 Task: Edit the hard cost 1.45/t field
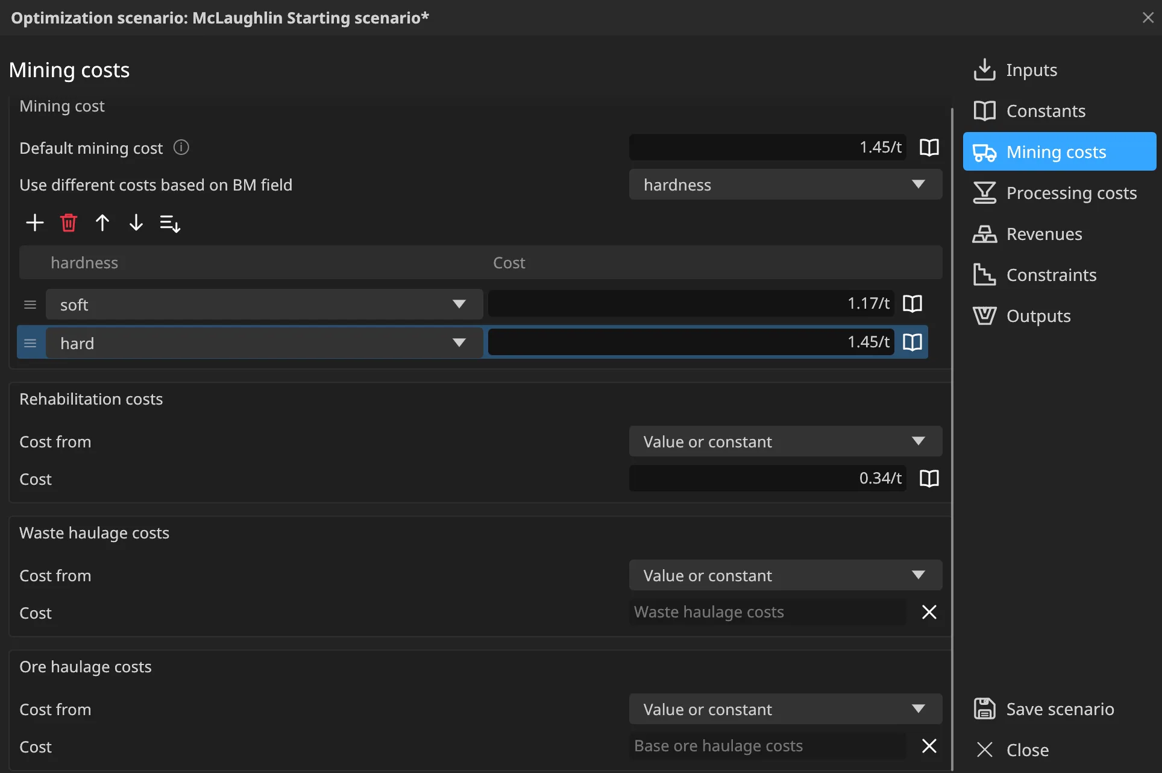click(691, 342)
